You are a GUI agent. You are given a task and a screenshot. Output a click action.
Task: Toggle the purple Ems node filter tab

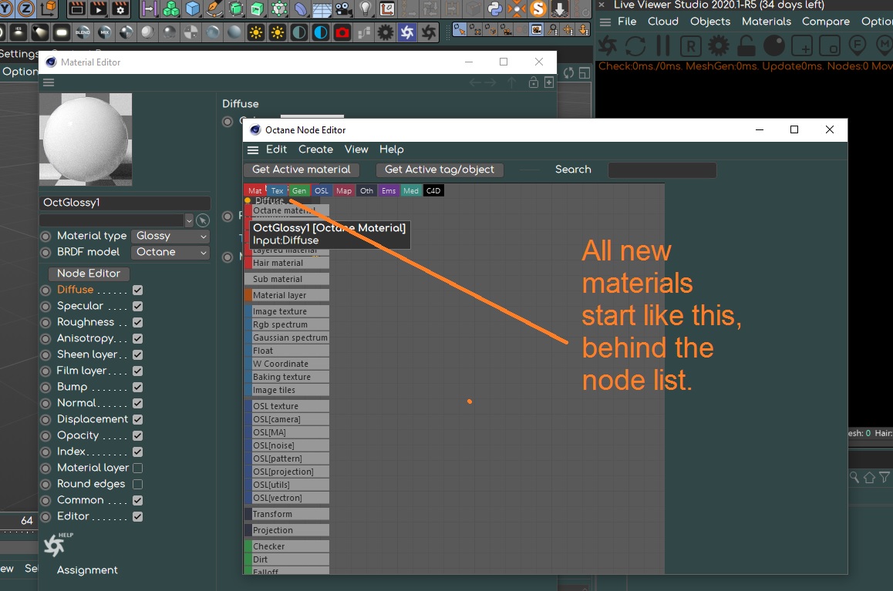tap(389, 191)
